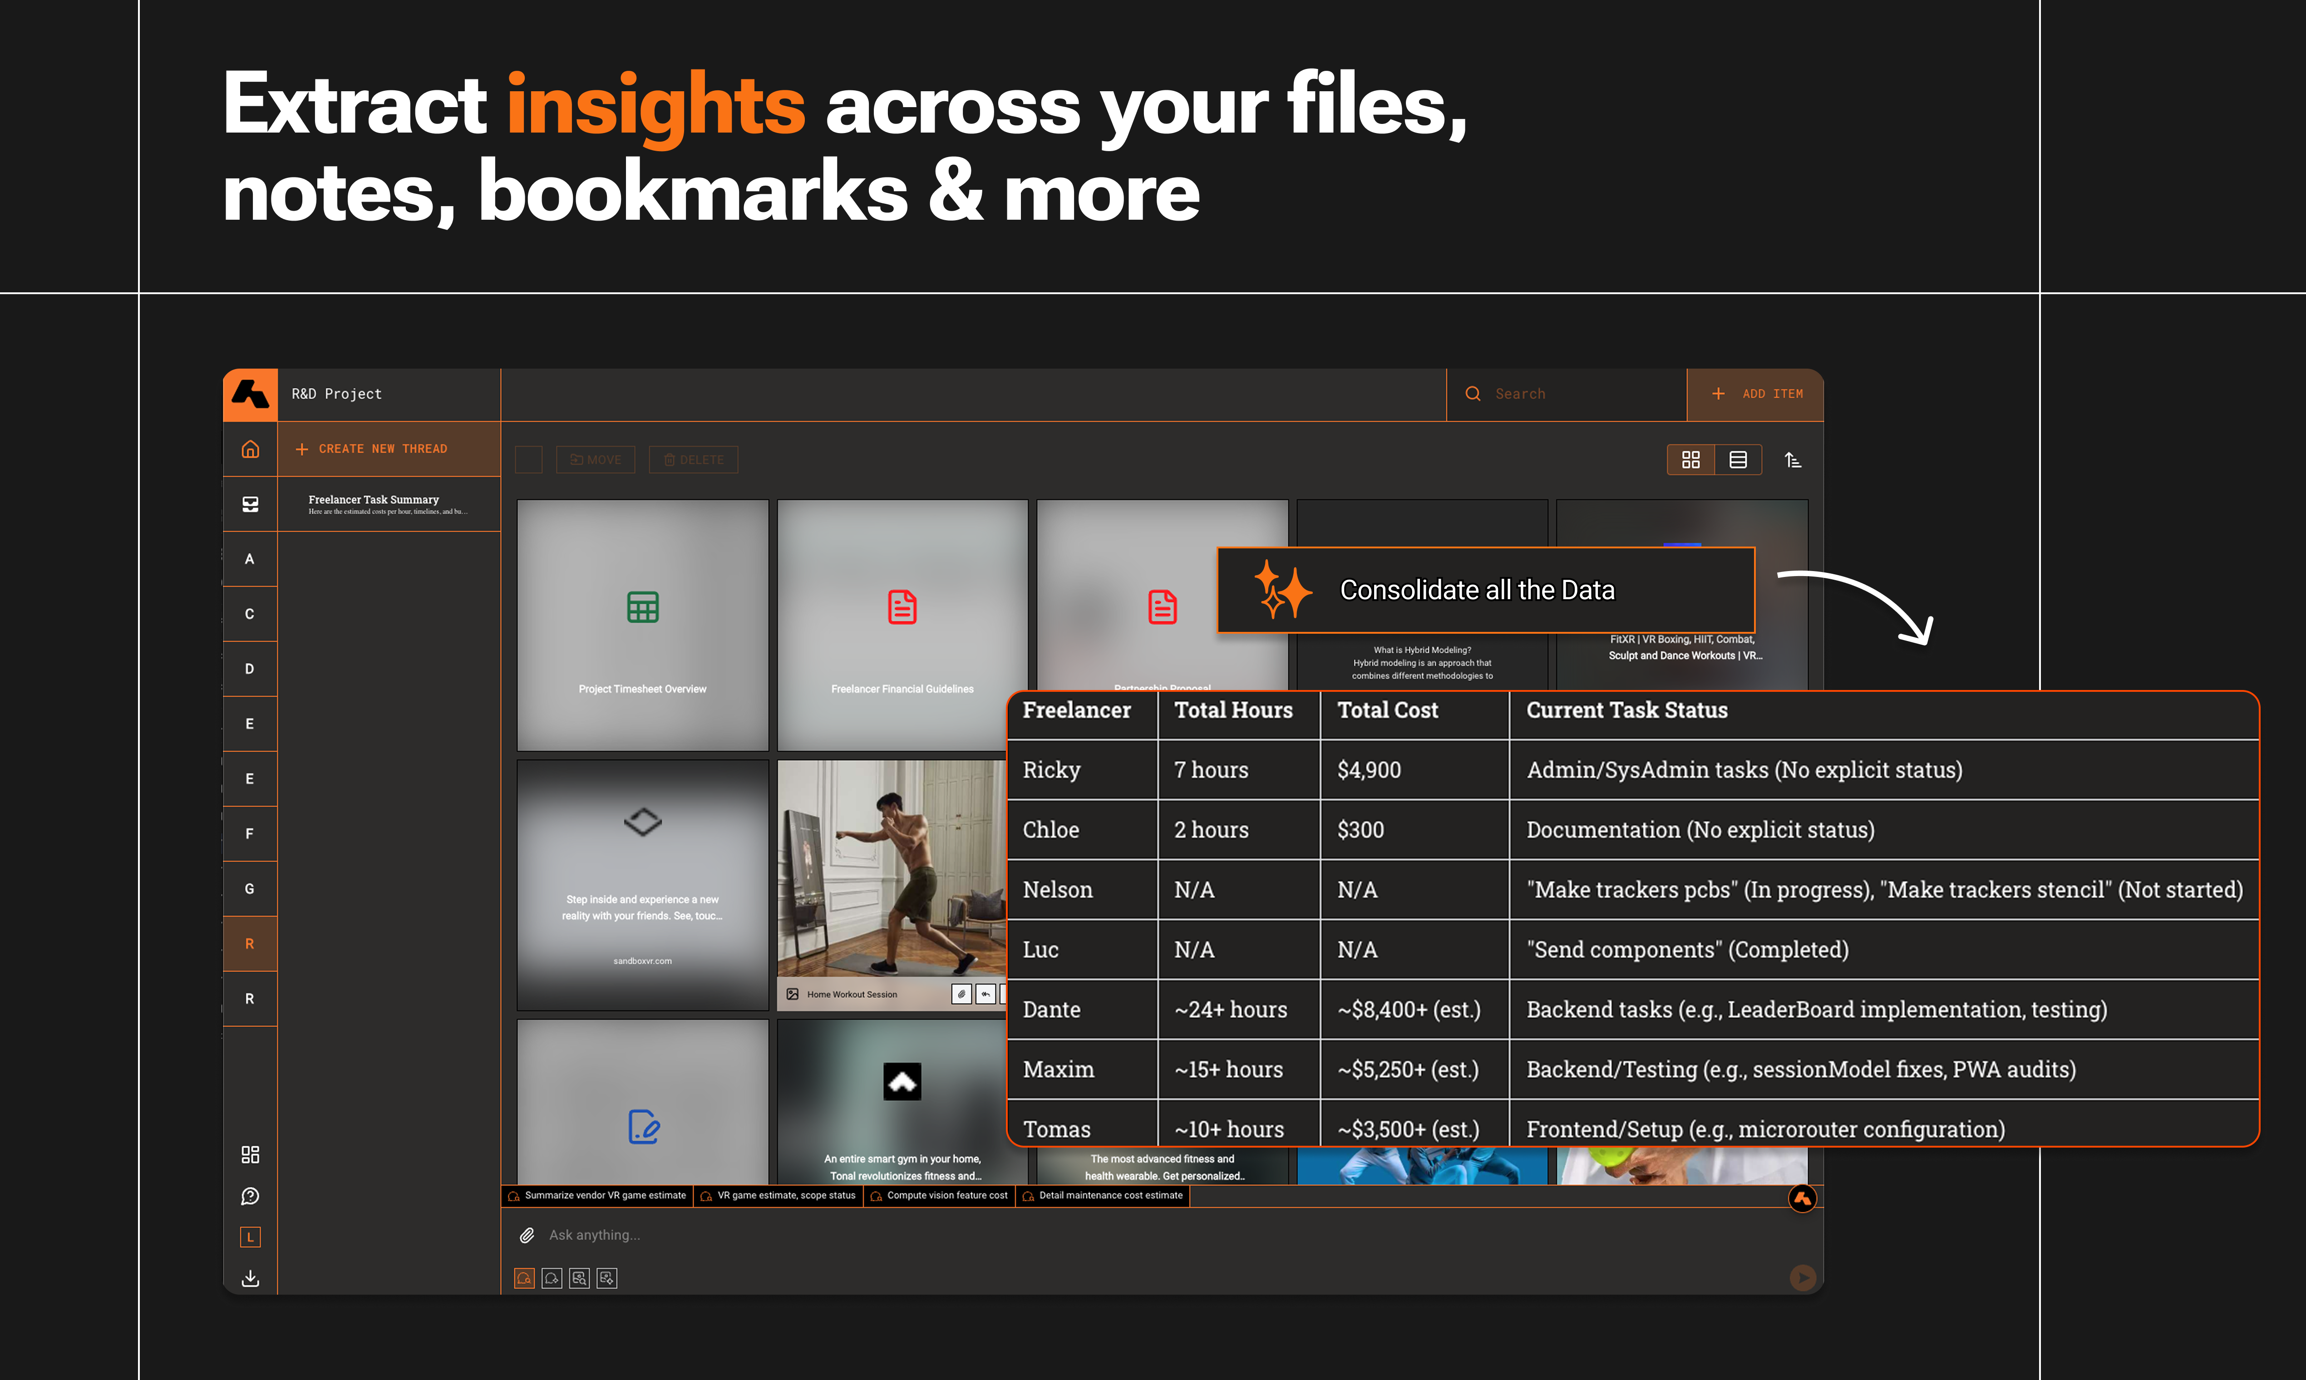Viewport: 2306px width, 1380px height.
Task: Open the home icon in sidebar
Action: [x=250, y=449]
